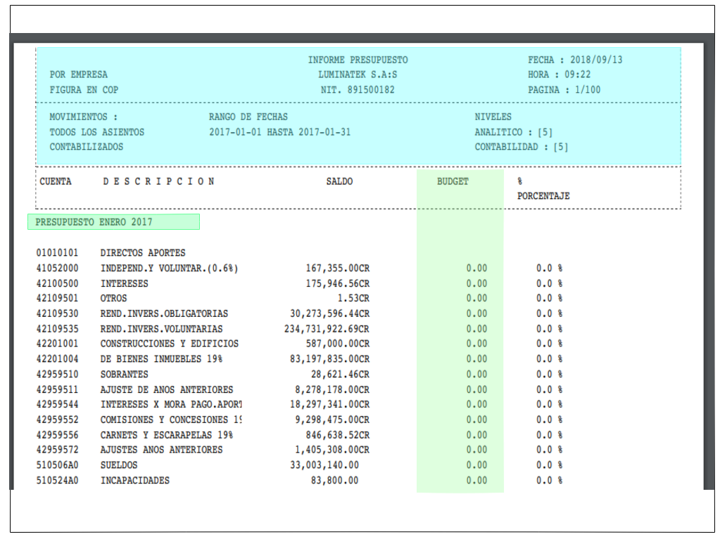Select the BUDGET column header
Viewport: 720px width, 539px height.
point(453,181)
